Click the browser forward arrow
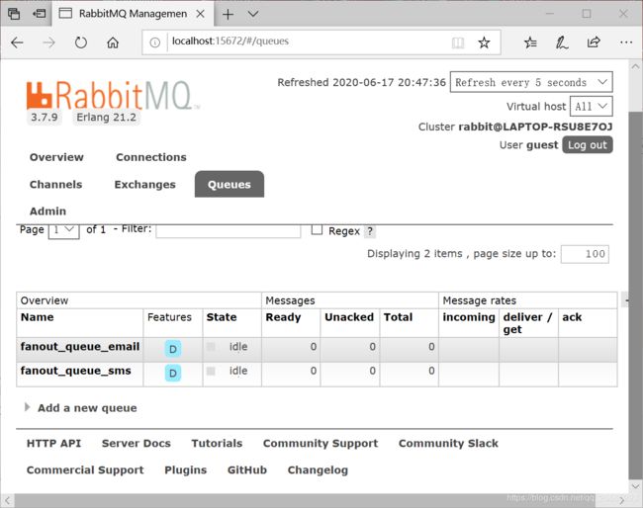643x508 pixels. pos(48,42)
